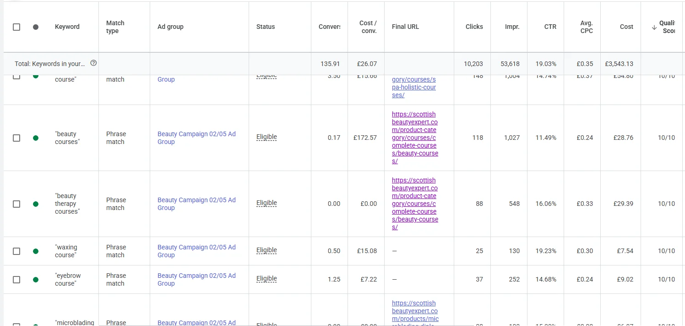The width and height of the screenshot is (685, 326).
Task: Sort by the Keyword column header
Action: (x=67, y=27)
